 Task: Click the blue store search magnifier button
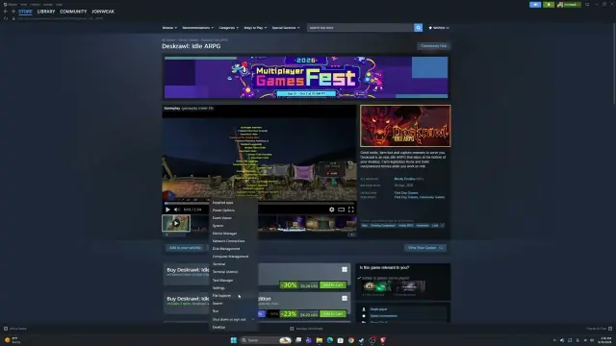(x=418, y=28)
